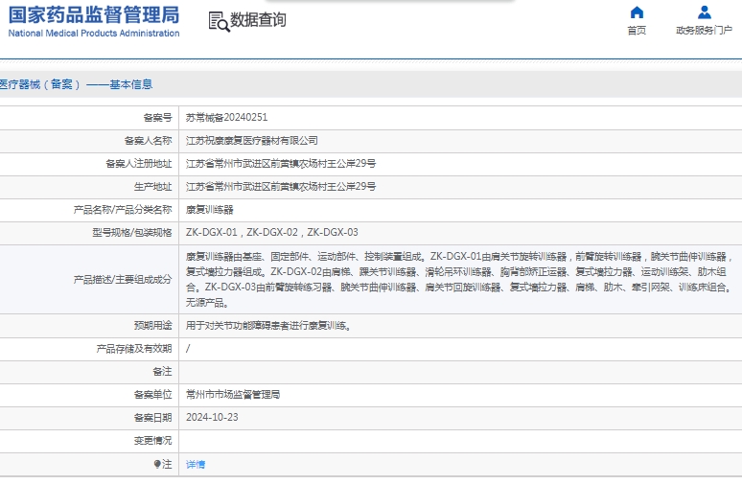Select the 医疗器械（备案）——基本信息 heading
This screenshot has height=484, width=742.
[76, 84]
